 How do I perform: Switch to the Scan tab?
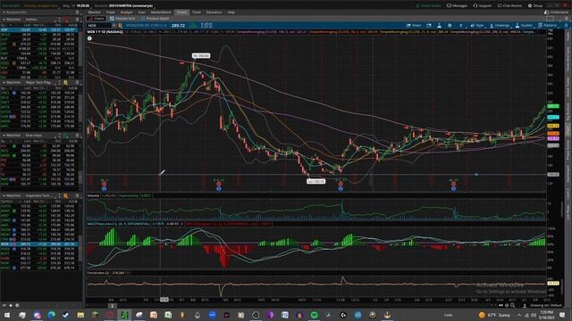[141, 12]
